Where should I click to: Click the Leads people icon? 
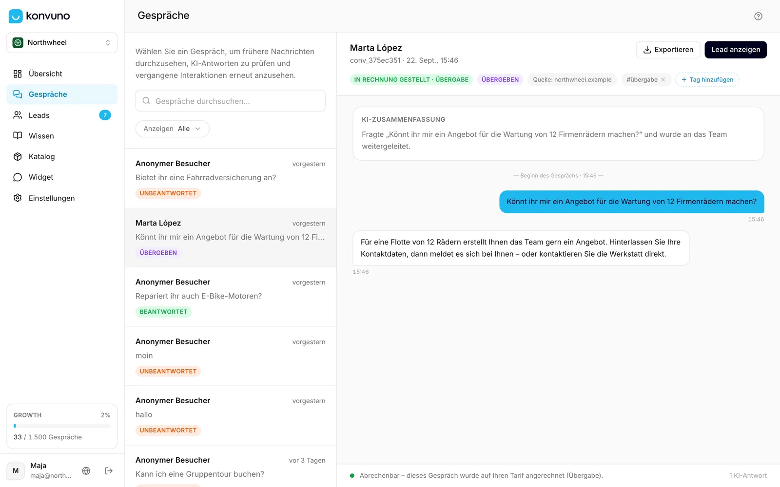point(18,115)
